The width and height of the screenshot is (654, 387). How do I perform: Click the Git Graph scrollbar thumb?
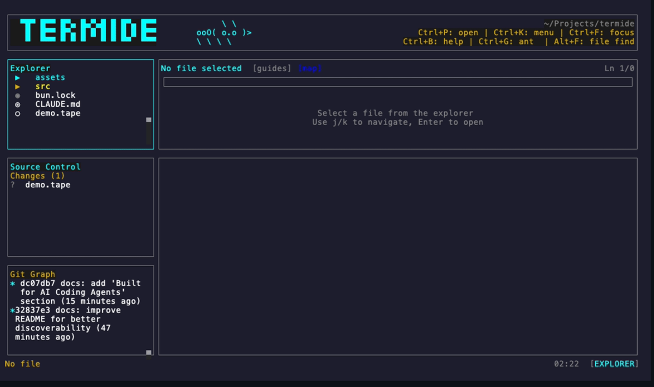[x=149, y=353]
